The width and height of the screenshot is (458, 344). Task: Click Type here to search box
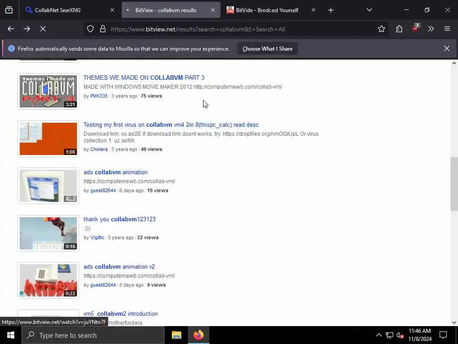point(93,335)
